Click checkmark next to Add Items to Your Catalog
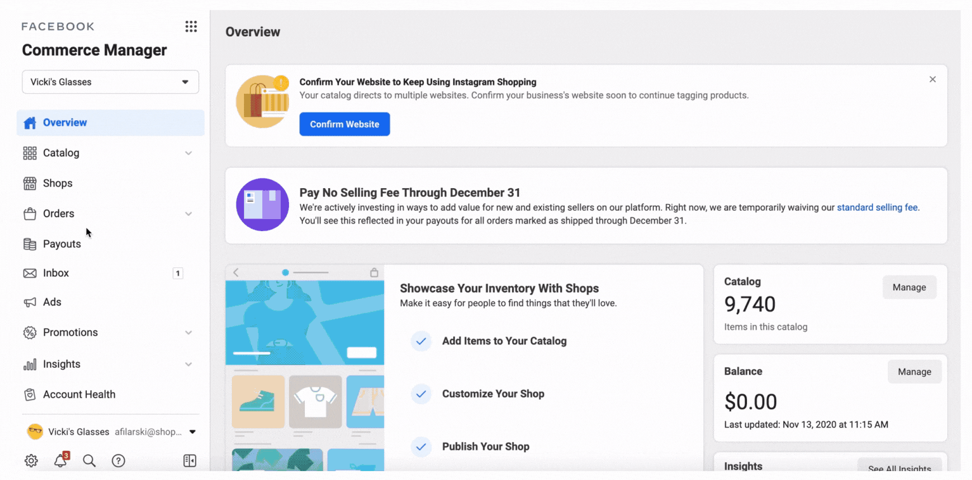 click(421, 341)
